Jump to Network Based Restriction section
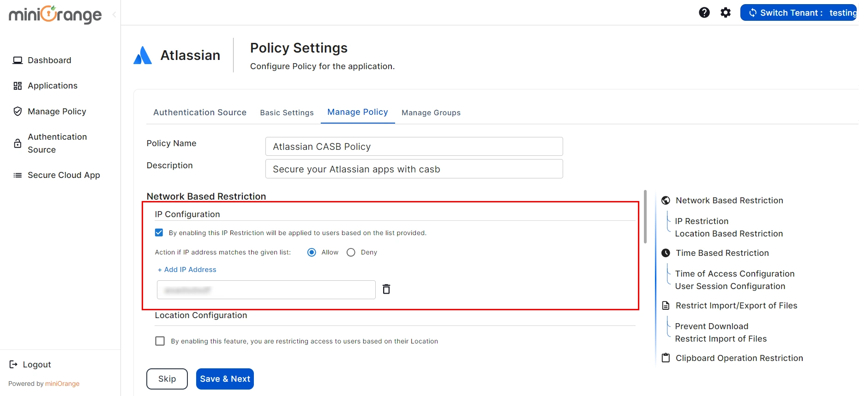This screenshot has height=396, width=859. [729, 201]
